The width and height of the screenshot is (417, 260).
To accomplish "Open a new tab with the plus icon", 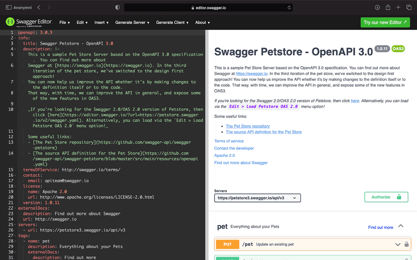I will click(x=398, y=7).
